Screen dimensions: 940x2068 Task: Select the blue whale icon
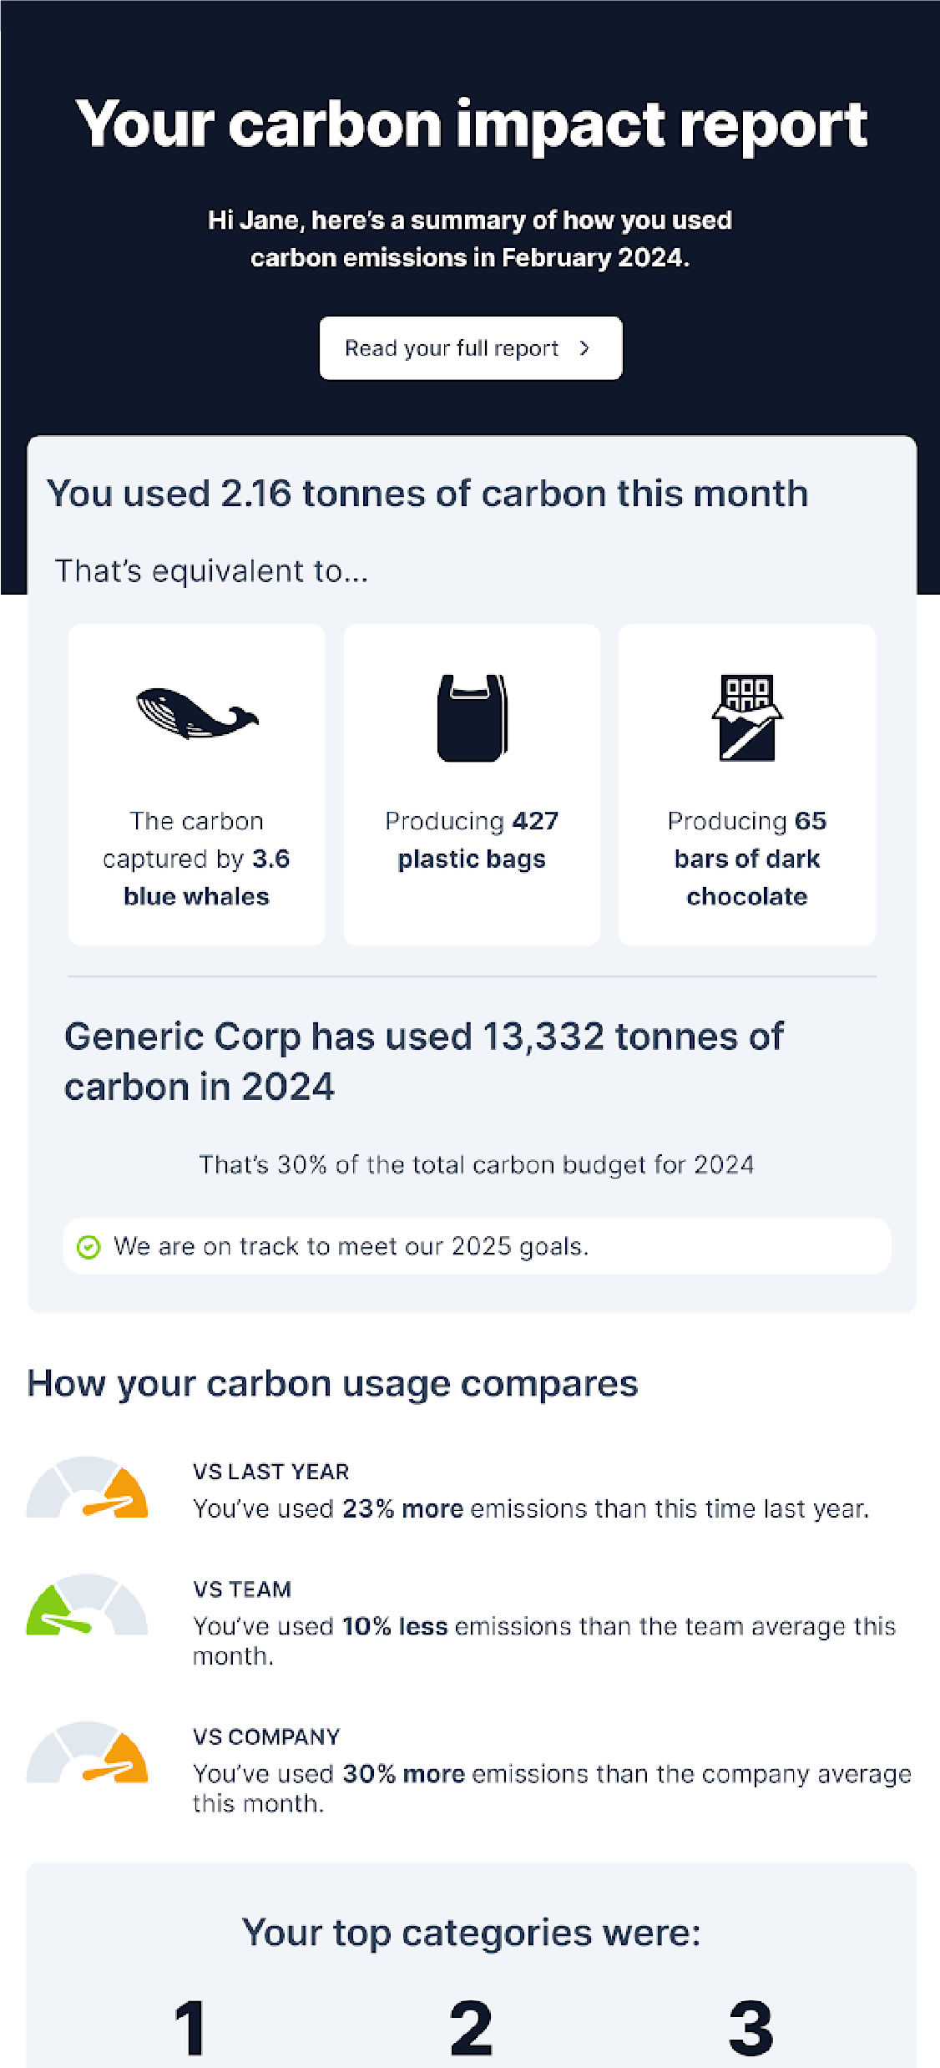point(197,714)
